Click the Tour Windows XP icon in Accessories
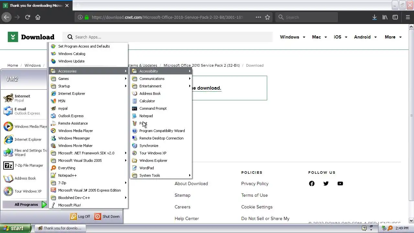414x233 pixels. (135, 153)
